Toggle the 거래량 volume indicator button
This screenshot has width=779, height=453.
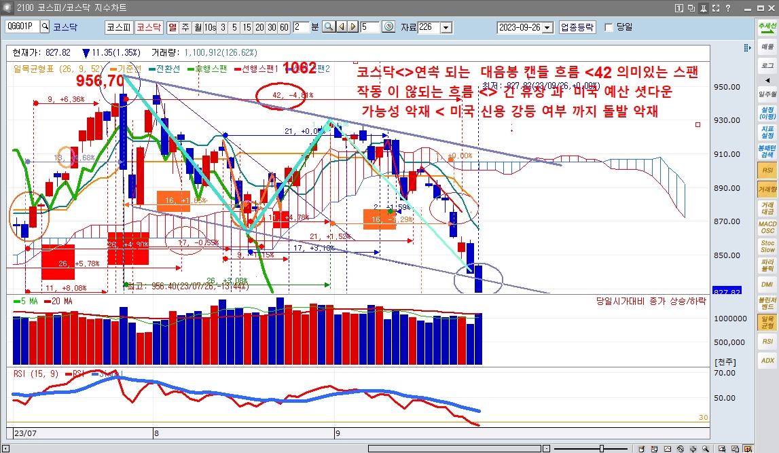[767, 189]
